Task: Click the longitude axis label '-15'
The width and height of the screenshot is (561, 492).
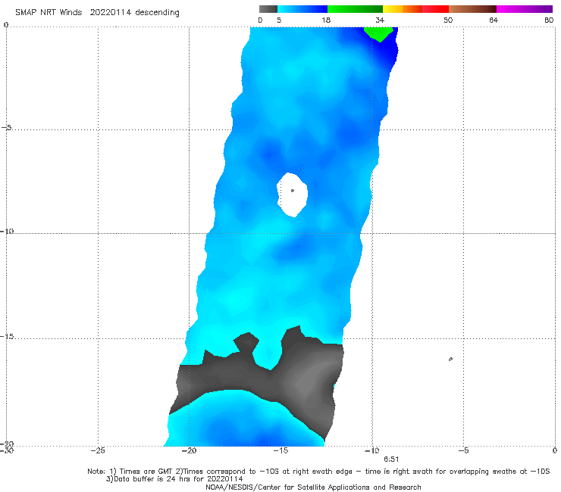Action: (x=280, y=450)
